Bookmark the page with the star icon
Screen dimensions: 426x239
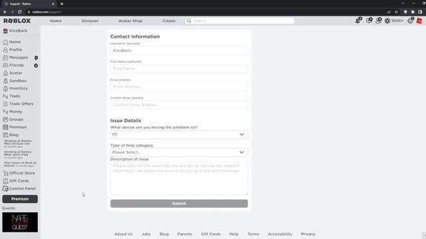click(397, 12)
